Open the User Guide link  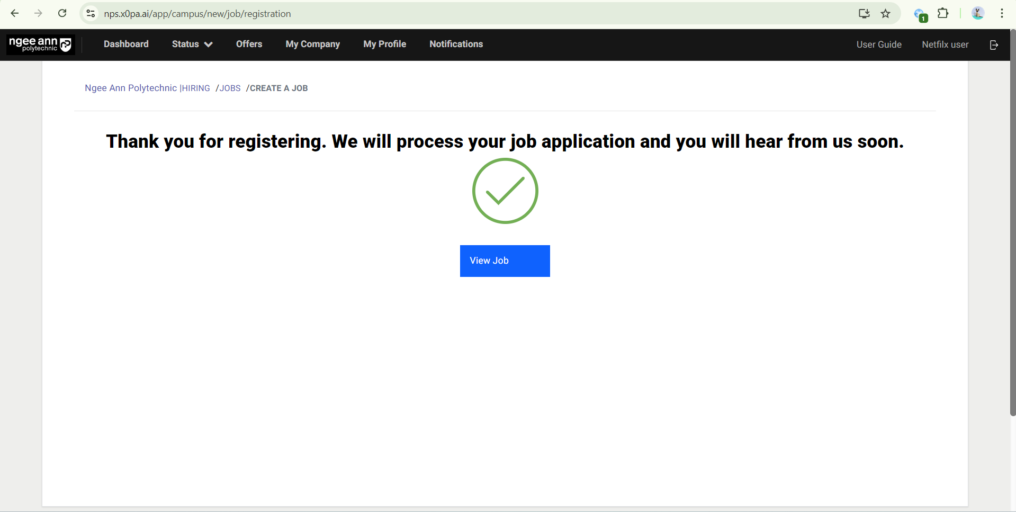(878, 44)
